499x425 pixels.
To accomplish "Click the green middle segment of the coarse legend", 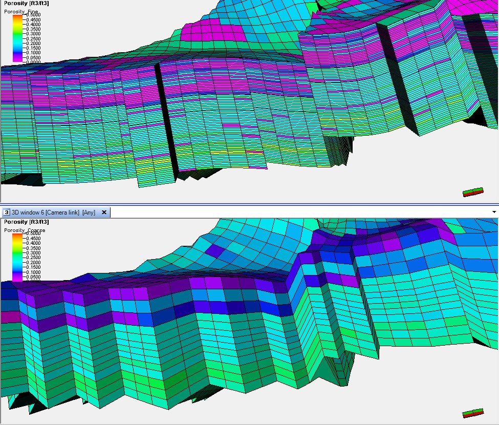I will [17, 253].
